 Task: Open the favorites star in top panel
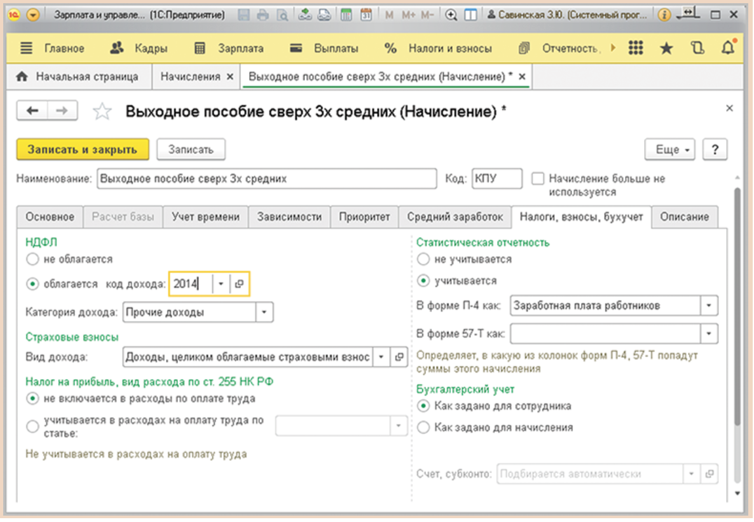click(666, 48)
